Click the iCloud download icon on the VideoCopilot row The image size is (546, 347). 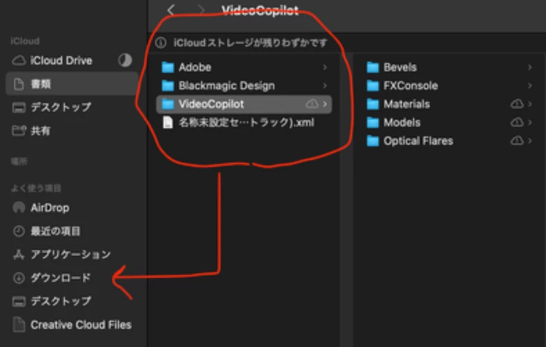coord(312,104)
